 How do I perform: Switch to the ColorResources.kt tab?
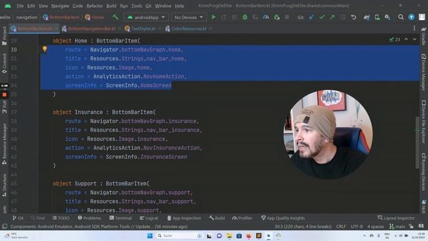click(x=189, y=28)
